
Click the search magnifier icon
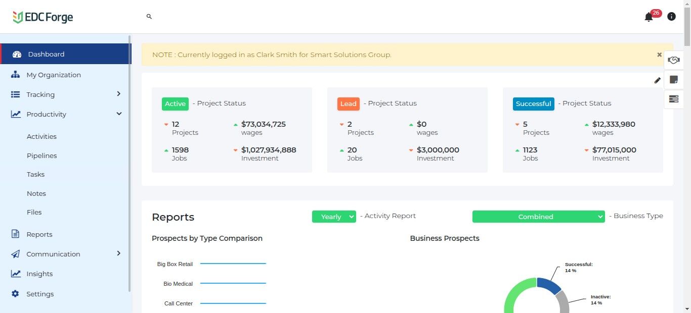[x=149, y=17]
